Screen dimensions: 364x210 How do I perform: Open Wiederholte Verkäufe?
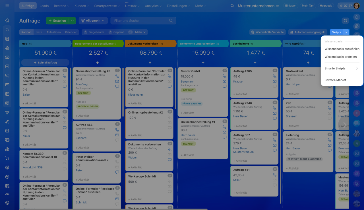pyautogui.click(x=267, y=32)
